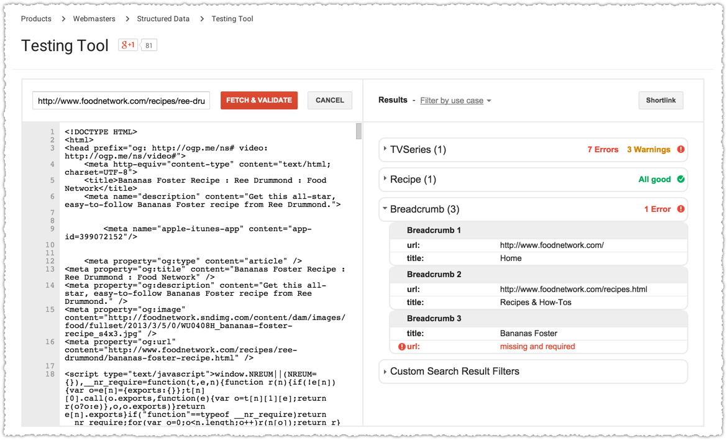Click the Breadcrumb error alert icon

[x=680, y=209]
